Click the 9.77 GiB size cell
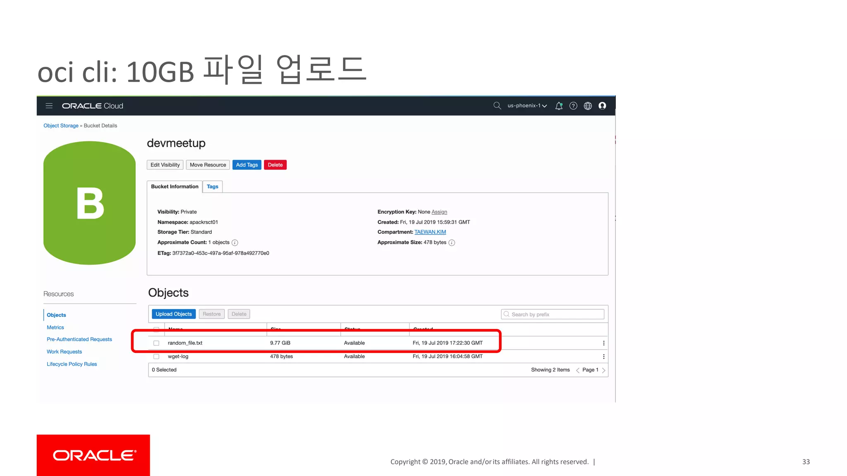Image resolution: width=847 pixels, height=476 pixels. 280,343
